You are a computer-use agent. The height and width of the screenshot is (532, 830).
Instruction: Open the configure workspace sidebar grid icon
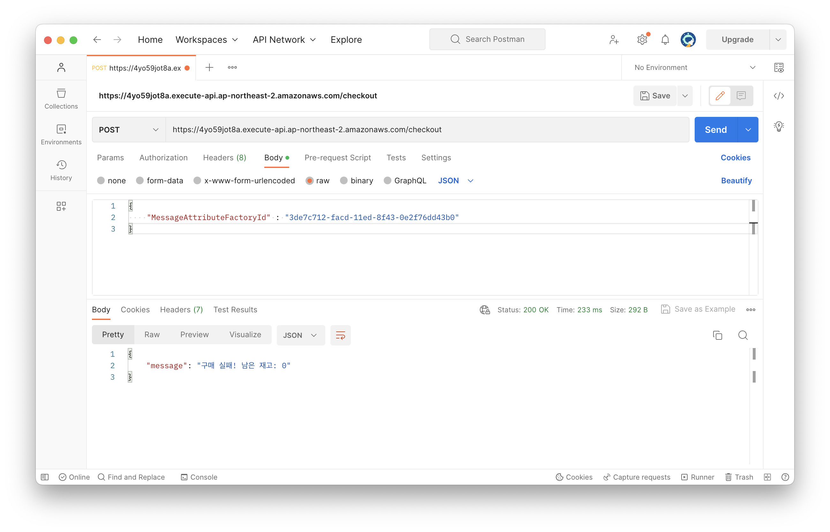coord(61,206)
